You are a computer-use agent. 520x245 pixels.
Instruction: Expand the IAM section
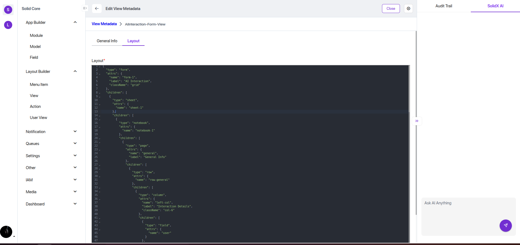[75, 179]
